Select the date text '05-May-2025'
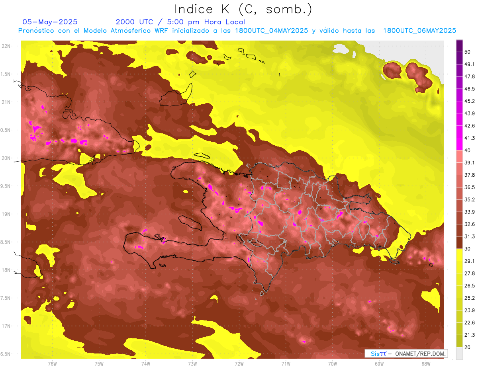Image resolution: width=478 pixels, height=369 pixels. (50, 22)
